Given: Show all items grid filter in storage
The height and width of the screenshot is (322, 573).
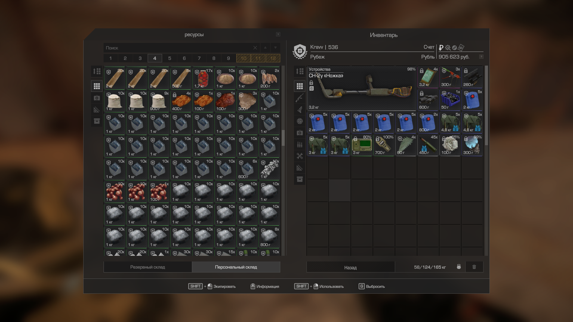Looking at the screenshot, I should coord(97,86).
